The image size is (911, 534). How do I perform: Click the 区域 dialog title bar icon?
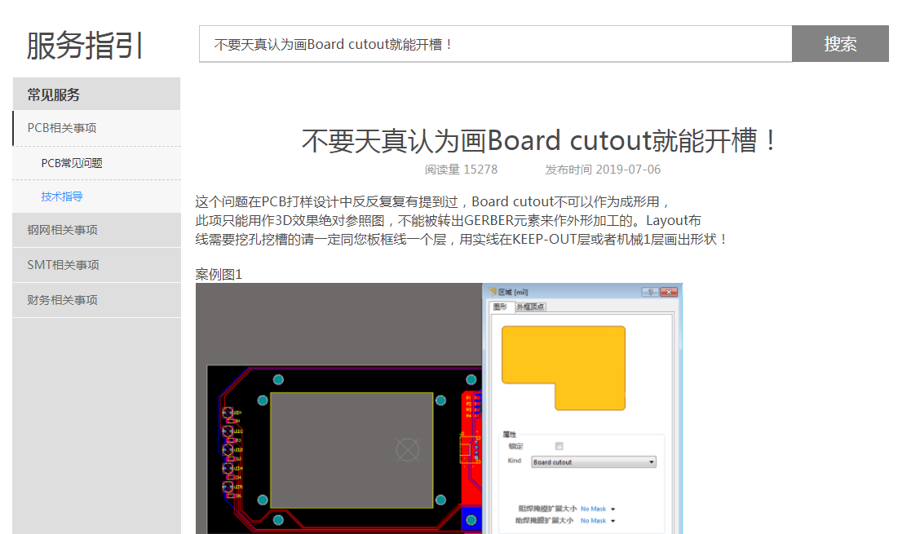(x=492, y=292)
